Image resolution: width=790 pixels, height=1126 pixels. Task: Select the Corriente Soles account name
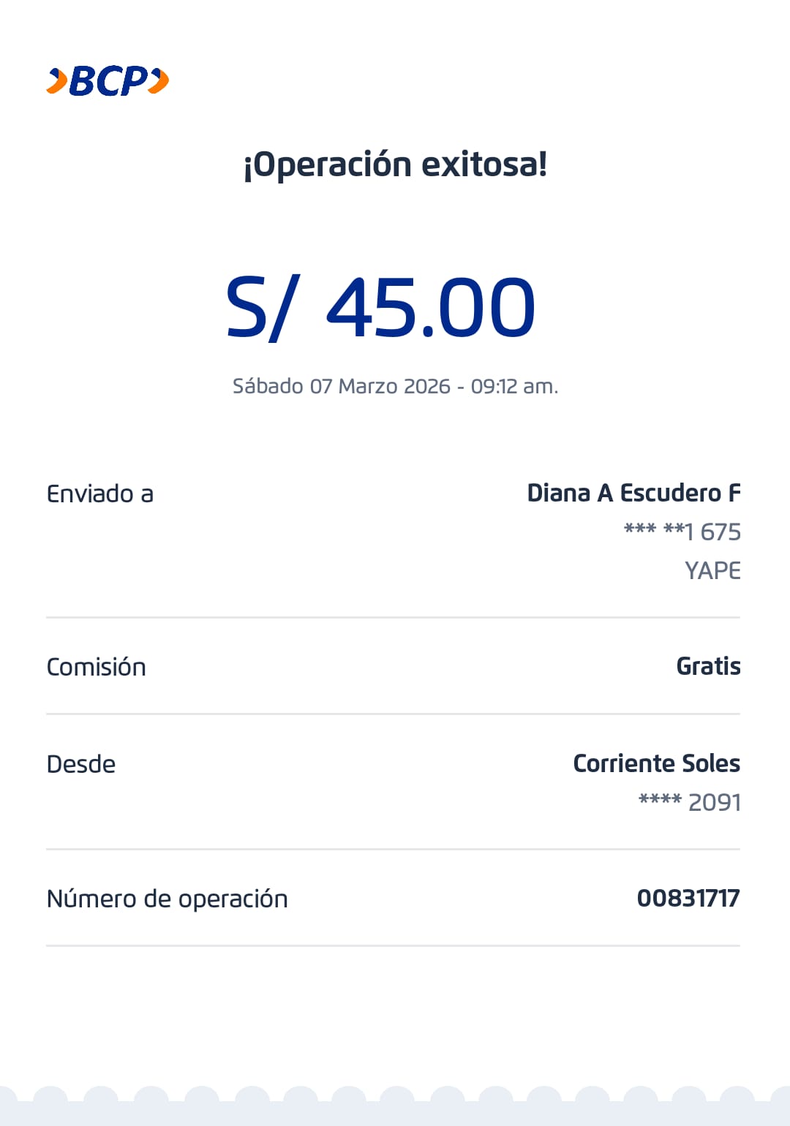[x=656, y=763]
